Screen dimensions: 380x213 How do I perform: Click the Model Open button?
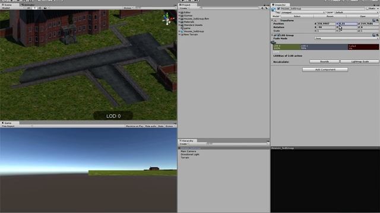[x=363, y=17]
